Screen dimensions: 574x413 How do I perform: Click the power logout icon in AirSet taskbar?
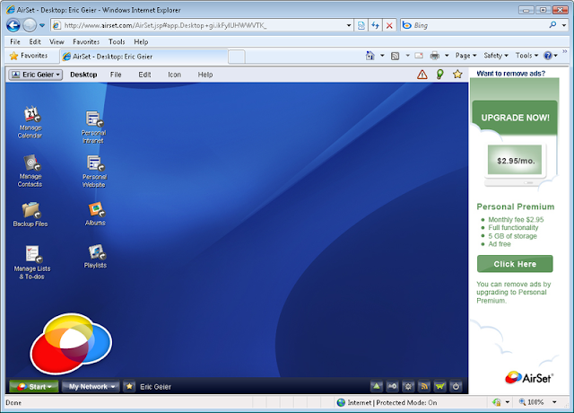click(456, 386)
